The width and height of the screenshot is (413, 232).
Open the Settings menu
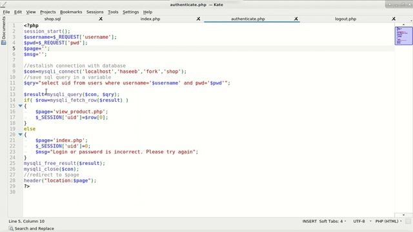(130, 12)
